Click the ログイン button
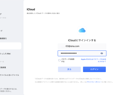This screenshot has width=125, height=95. coord(94,69)
